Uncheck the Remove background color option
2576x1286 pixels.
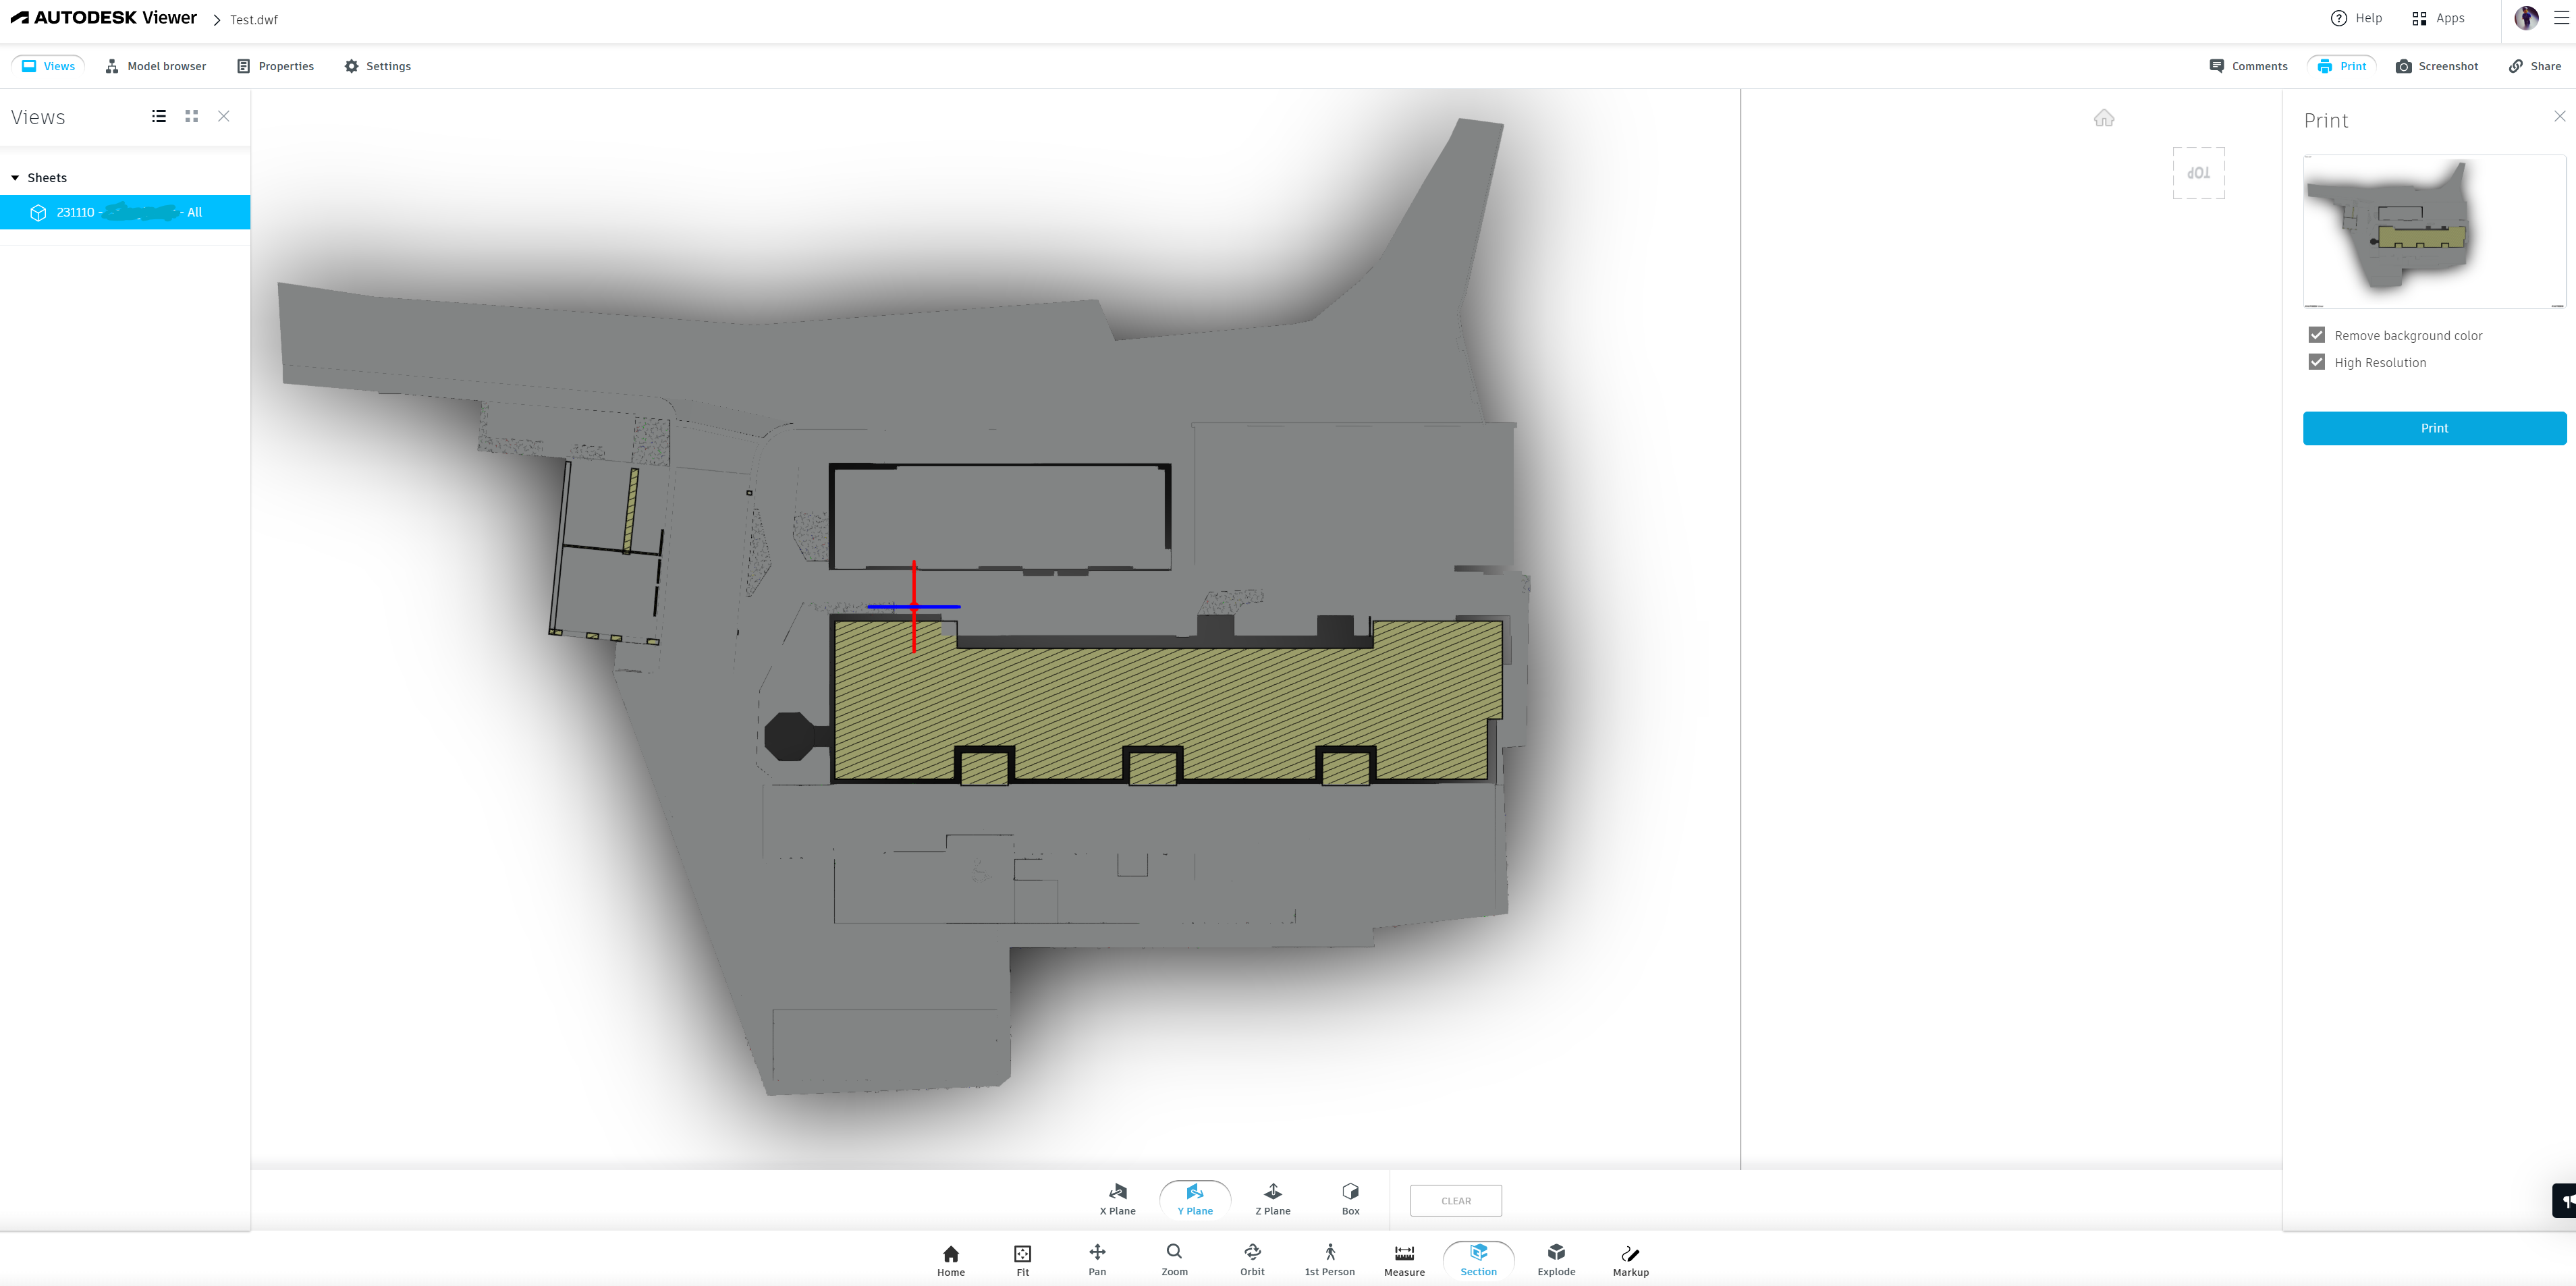(2317, 334)
